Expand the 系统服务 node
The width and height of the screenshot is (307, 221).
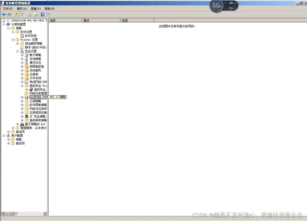pyautogui.click(x=22, y=70)
